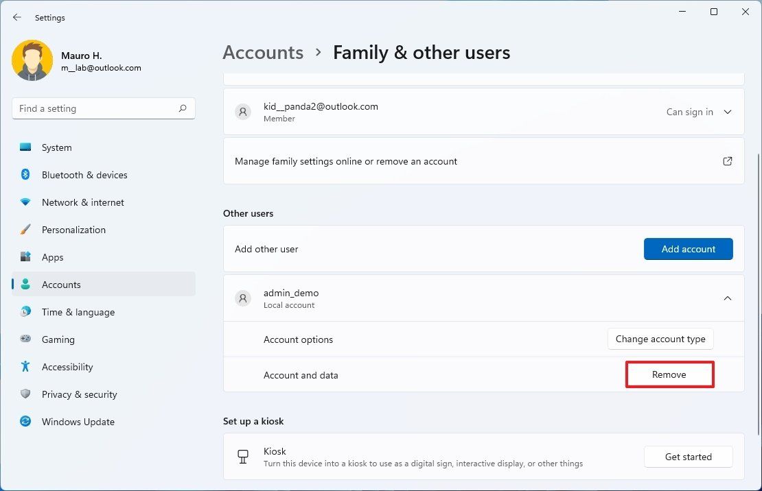
Task: Collapse the admin_demo account section
Action: pyautogui.click(x=728, y=298)
